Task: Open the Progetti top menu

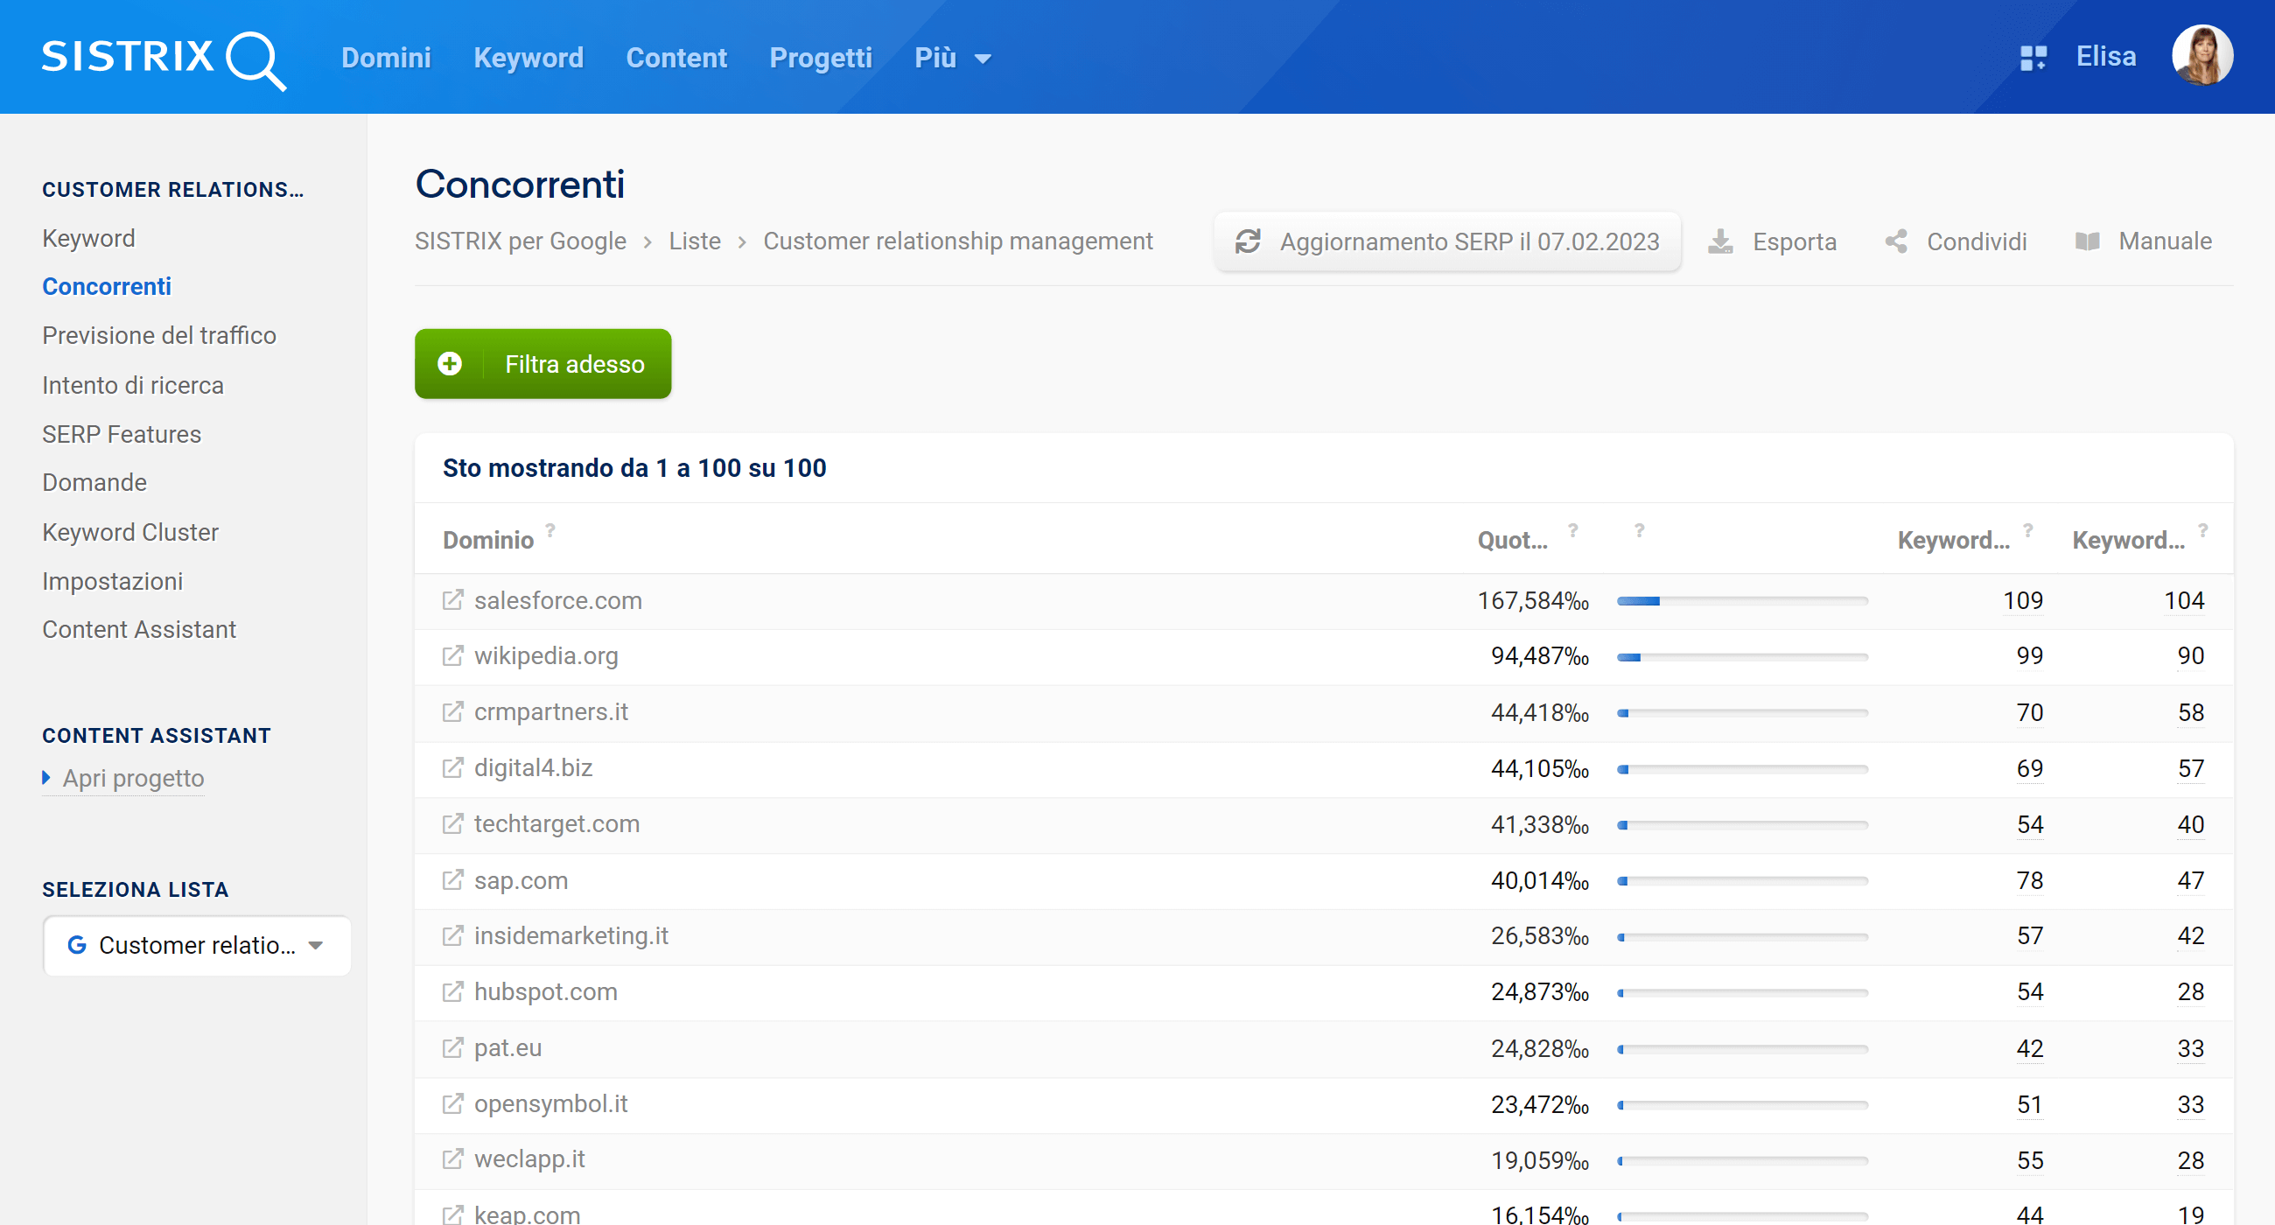Action: point(821,59)
